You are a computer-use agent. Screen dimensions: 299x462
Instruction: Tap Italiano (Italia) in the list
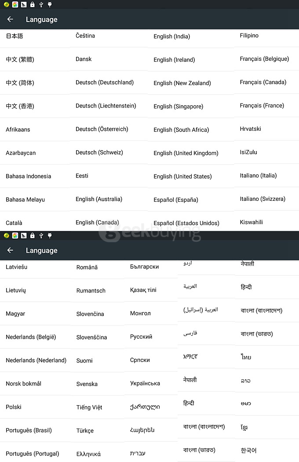[258, 176]
